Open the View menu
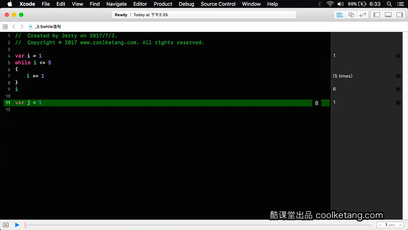The image size is (408, 230). [x=77, y=4]
